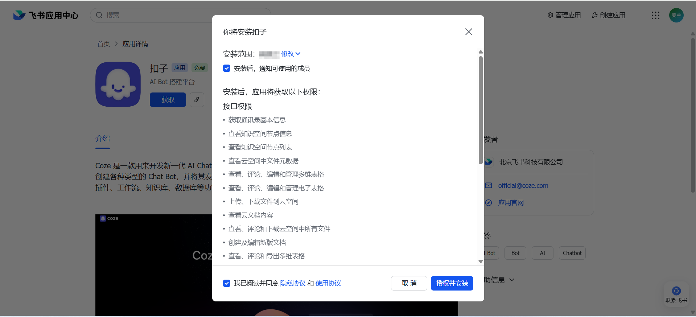
Task: Click 查看、评论和导出多维表格 text
Action: tap(267, 256)
